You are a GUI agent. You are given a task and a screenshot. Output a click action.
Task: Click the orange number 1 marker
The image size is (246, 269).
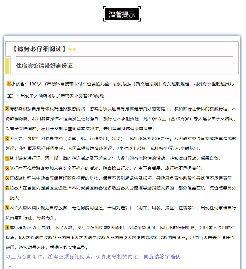[x=9, y=84]
